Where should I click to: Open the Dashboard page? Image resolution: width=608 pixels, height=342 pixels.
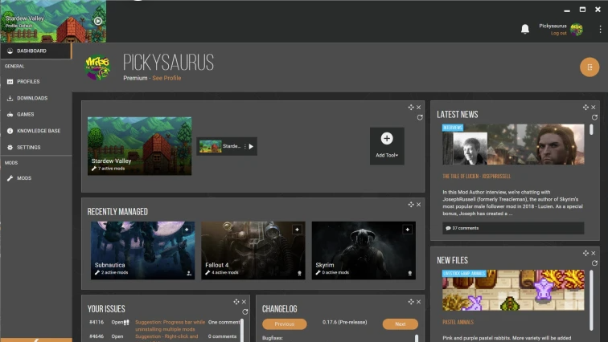point(35,51)
